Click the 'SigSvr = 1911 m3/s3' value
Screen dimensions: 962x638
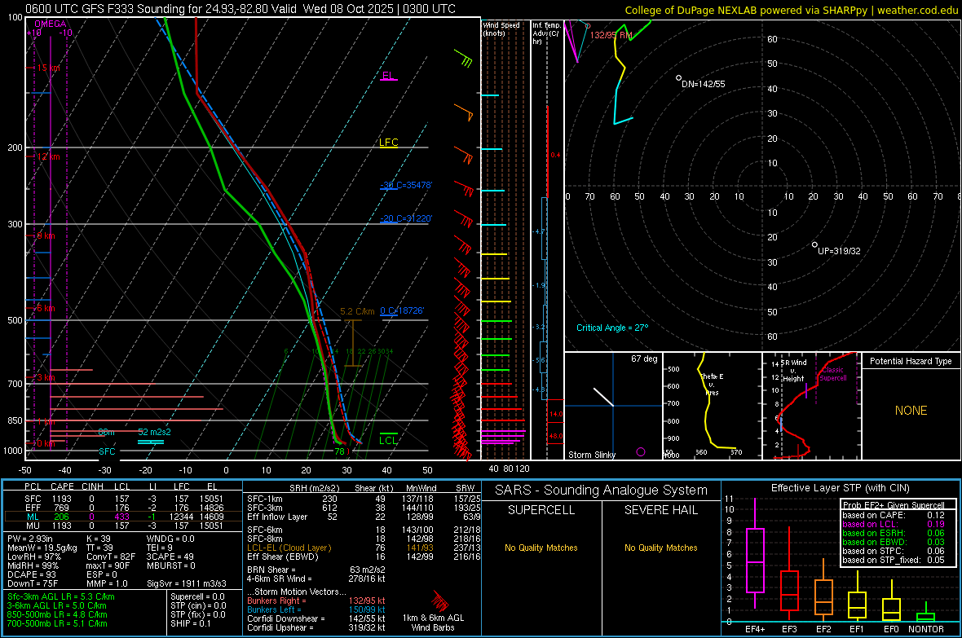(x=186, y=583)
